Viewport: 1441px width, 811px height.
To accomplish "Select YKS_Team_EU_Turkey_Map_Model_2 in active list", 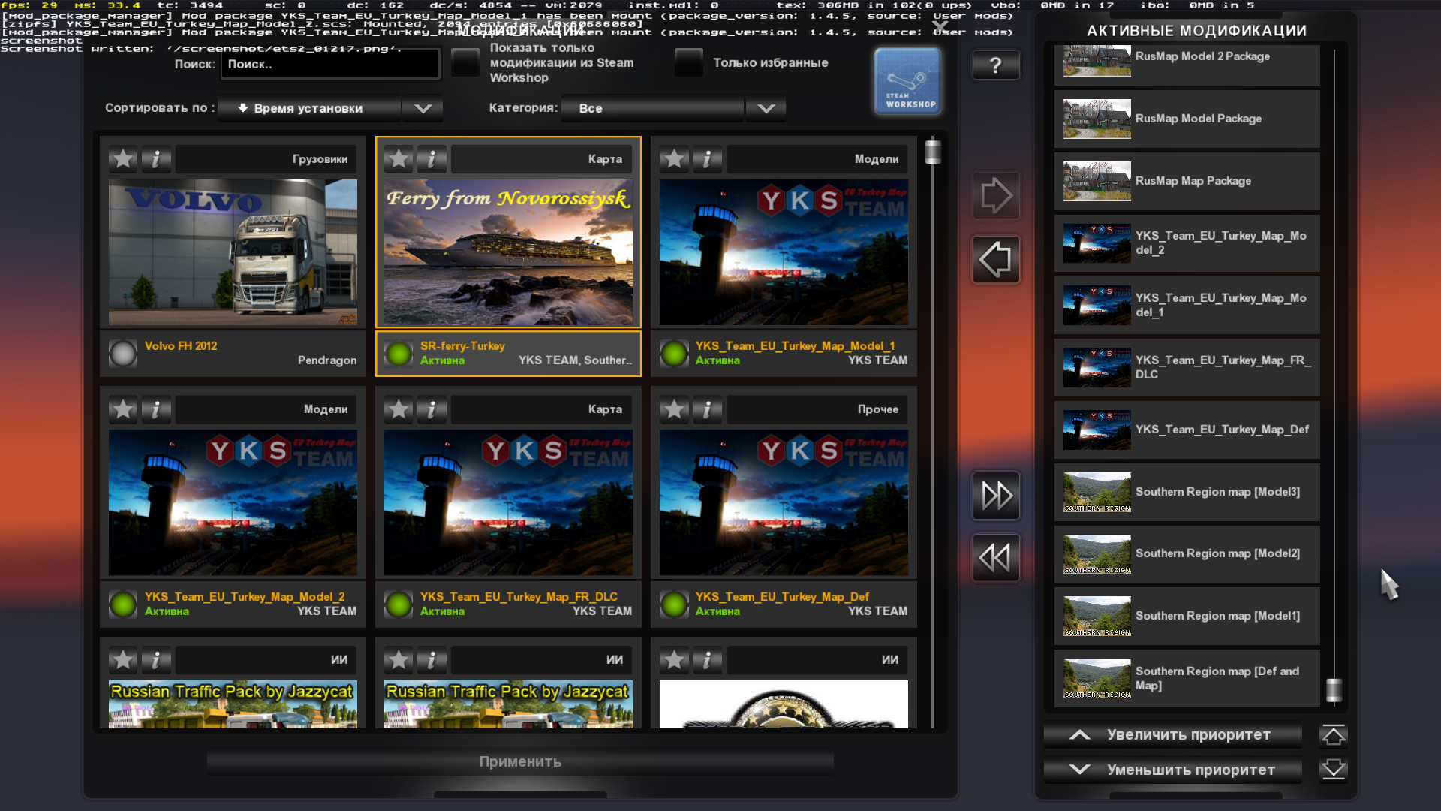I will coord(1187,243).
